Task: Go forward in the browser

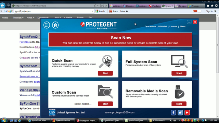Action: click(8, 5)
